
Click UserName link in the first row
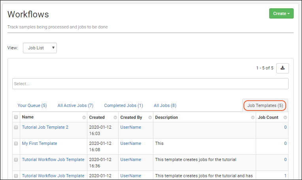(x=130, y=127)
